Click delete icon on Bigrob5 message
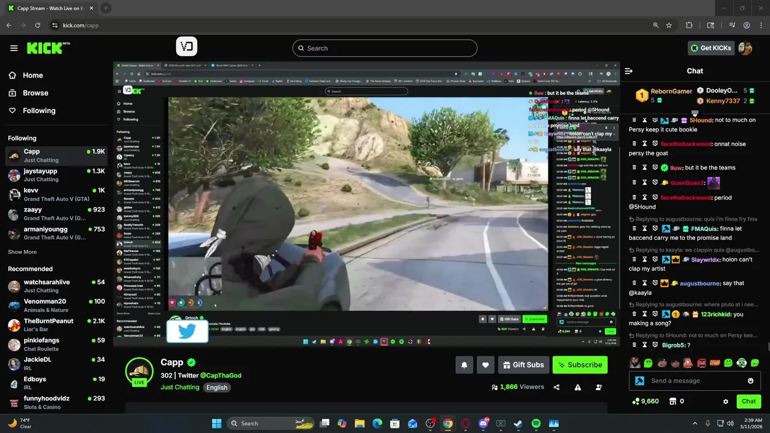 [x=634, y=345]
